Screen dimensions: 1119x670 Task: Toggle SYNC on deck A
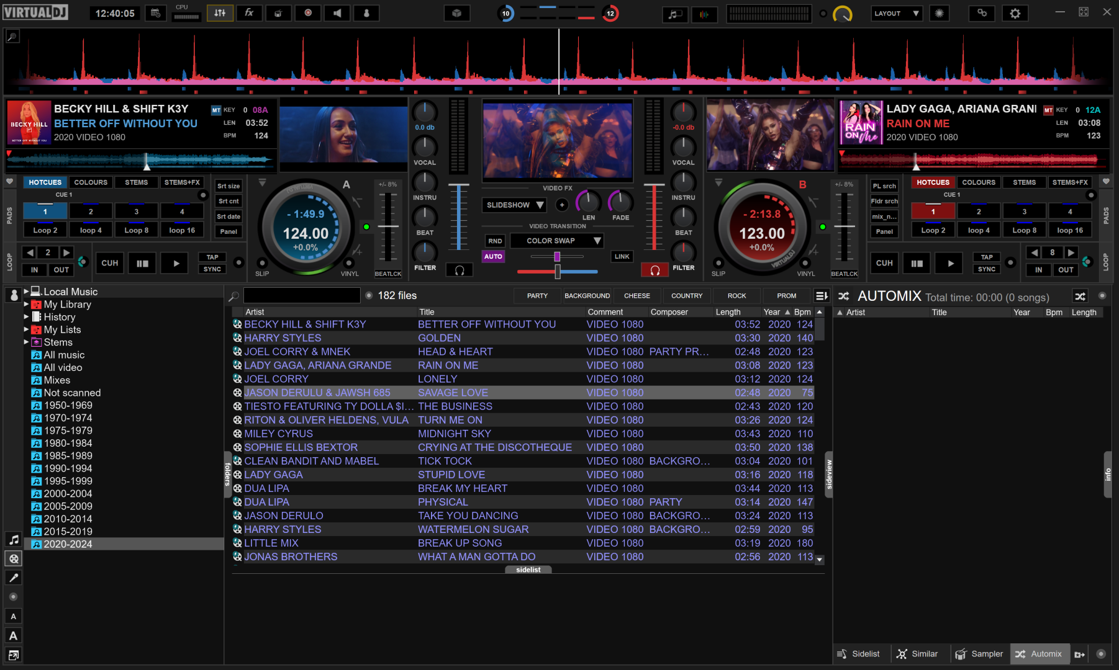(x=212, y=269)
